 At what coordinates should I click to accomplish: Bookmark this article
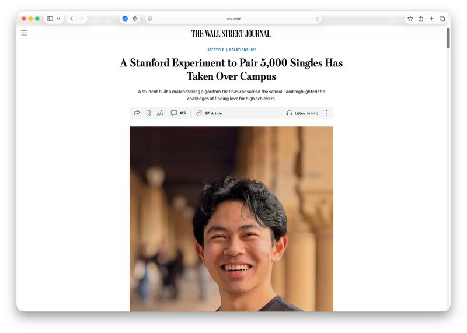[148, 113]
